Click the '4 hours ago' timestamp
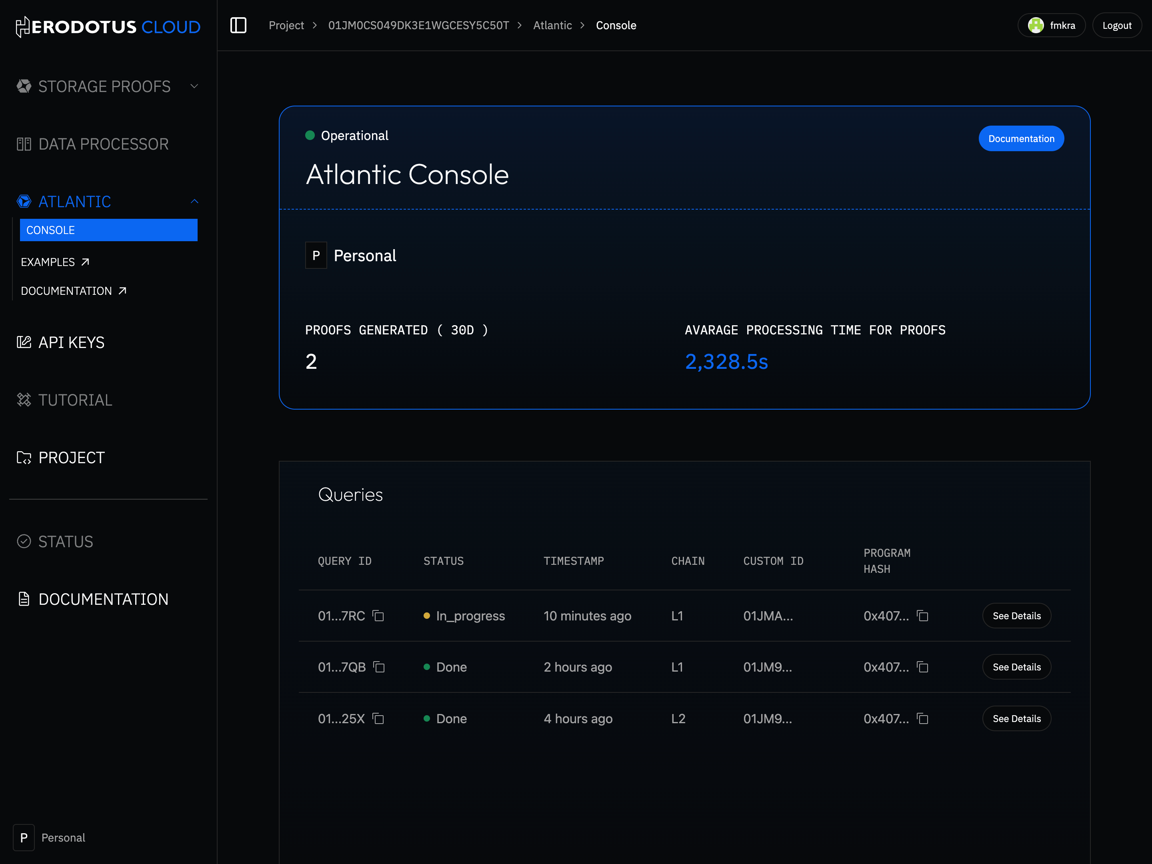 tap(578, 719)
